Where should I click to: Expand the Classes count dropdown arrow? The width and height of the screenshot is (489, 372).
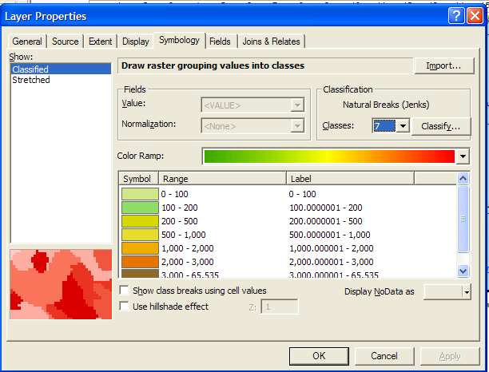coord(403,126)
